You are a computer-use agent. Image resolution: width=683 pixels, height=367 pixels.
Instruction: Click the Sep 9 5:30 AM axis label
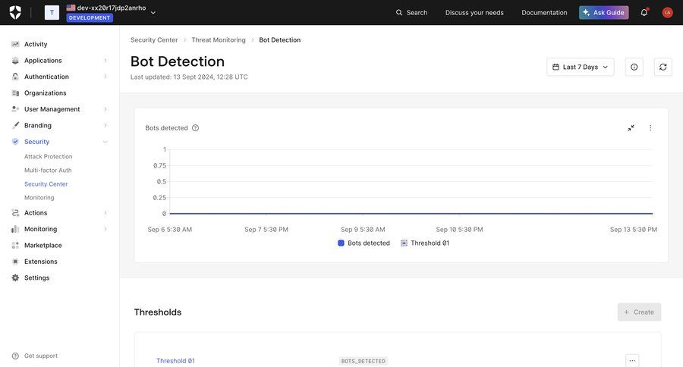click(363, 230)
